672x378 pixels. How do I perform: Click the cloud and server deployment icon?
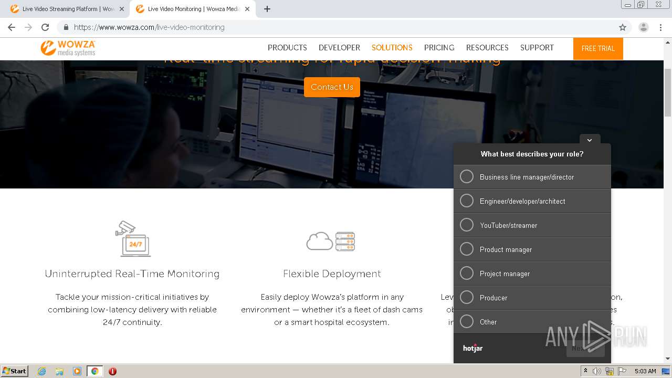(331, 241)
